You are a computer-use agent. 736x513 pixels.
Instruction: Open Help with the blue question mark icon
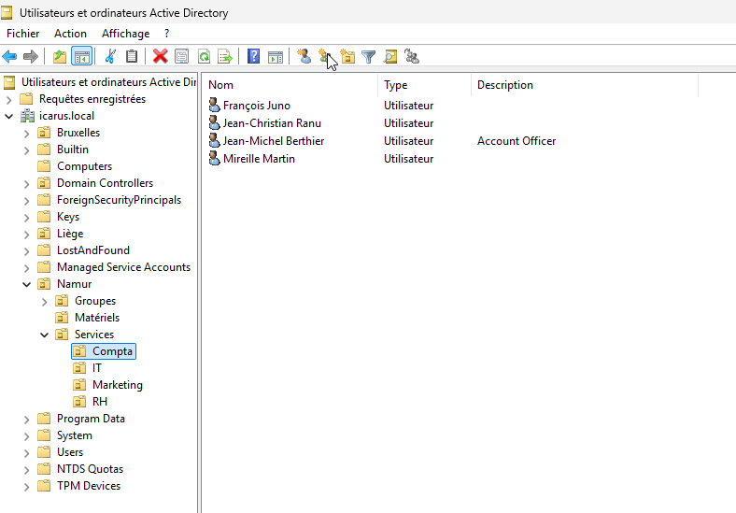253,57
